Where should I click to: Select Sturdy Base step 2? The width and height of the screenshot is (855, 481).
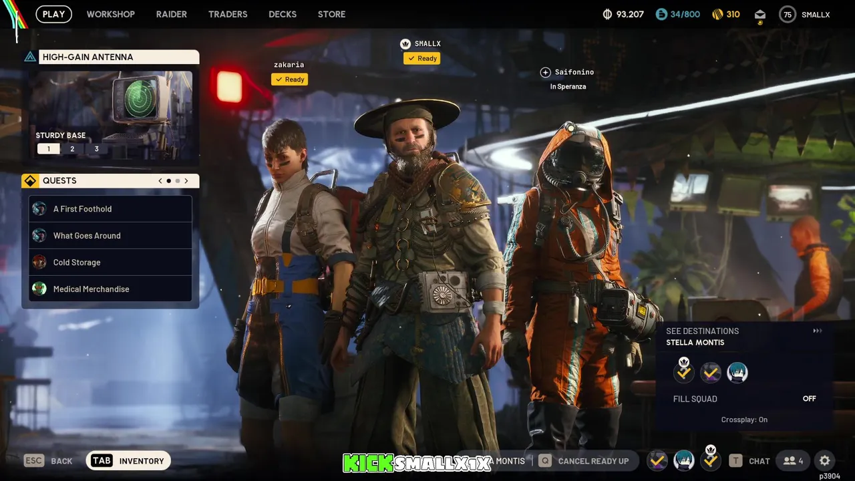[72, 149]
